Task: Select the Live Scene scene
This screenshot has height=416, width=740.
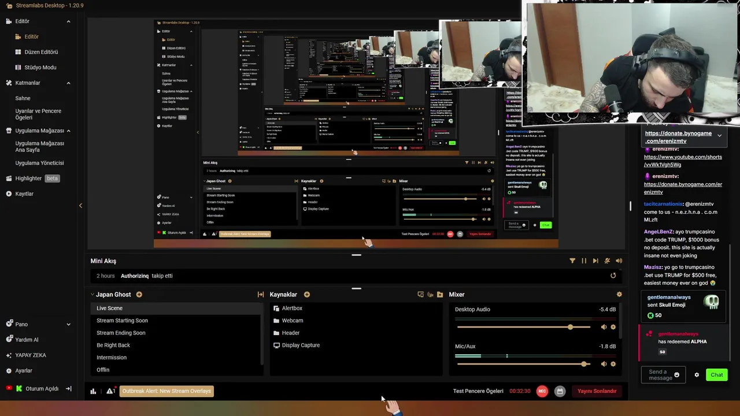Action: (176, 309)
